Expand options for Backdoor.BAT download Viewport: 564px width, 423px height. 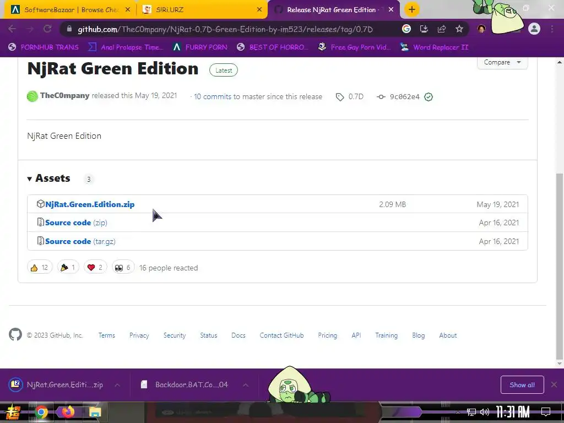[x=245, y=385]
